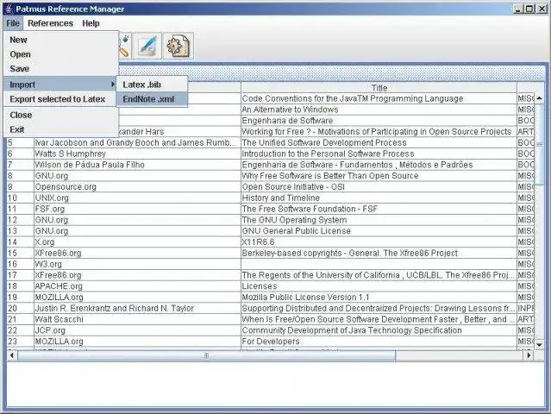Select 'X11R6.6' title cell

[379, 242]
